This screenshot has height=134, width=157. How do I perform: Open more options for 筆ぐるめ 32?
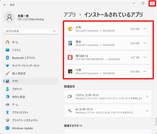tap(145, 57)
